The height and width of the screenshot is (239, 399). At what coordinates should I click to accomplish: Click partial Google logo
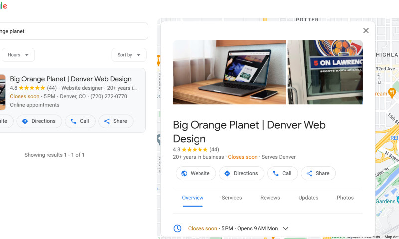pyautogui.click(x=3, y=6)
